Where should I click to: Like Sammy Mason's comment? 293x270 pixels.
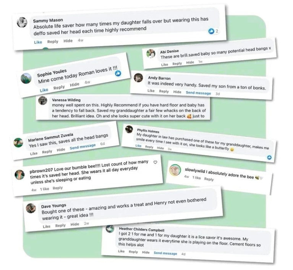tap(38, 42)
